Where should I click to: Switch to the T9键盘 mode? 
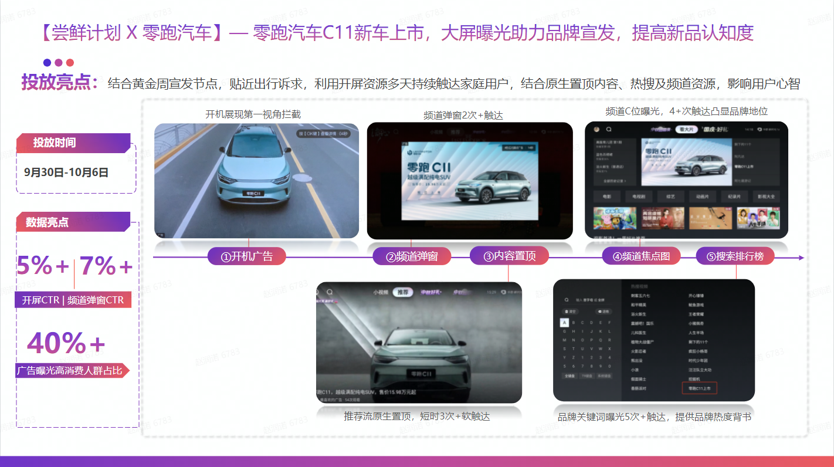[587, 376]
